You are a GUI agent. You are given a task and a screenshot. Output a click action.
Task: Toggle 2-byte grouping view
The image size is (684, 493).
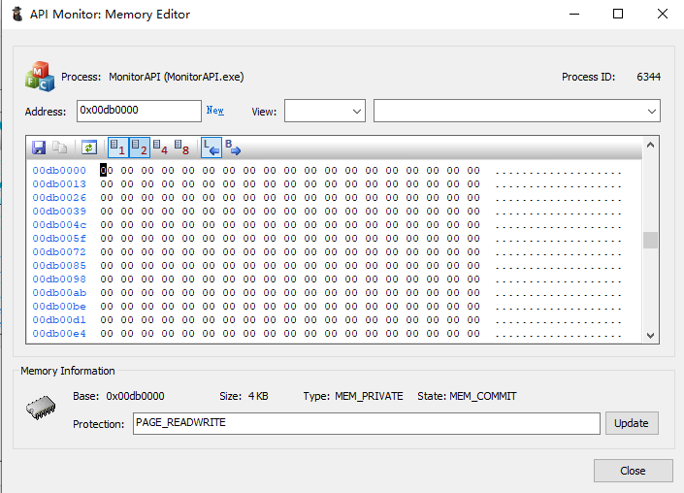coord(140,148)
